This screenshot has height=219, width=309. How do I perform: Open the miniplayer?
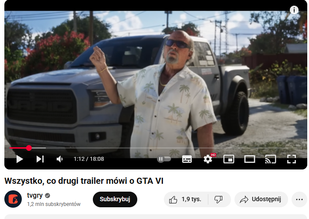(229, 159)
